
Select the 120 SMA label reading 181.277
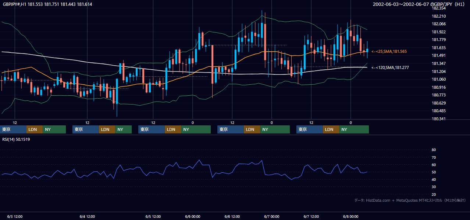coord(390,67)
